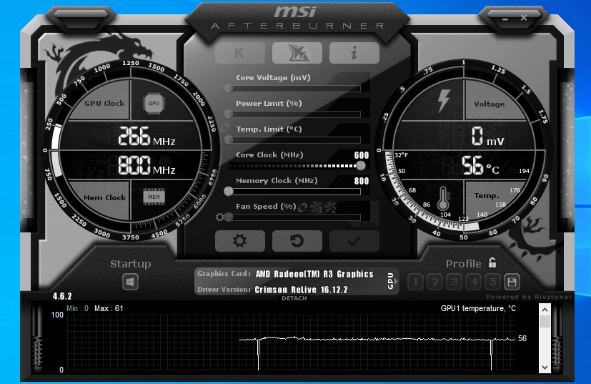Click the thermometer temperature icon
Screen dimensions: 591x384
[x=443, y=198]
